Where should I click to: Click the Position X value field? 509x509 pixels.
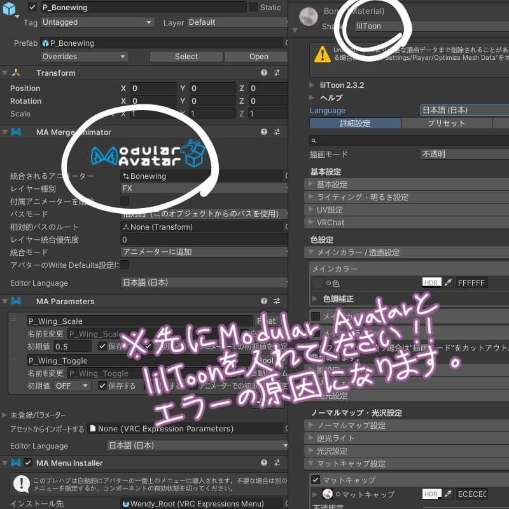[x=153, y=88]
